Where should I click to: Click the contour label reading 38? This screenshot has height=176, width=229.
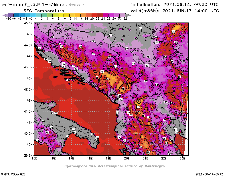(74, 130)
